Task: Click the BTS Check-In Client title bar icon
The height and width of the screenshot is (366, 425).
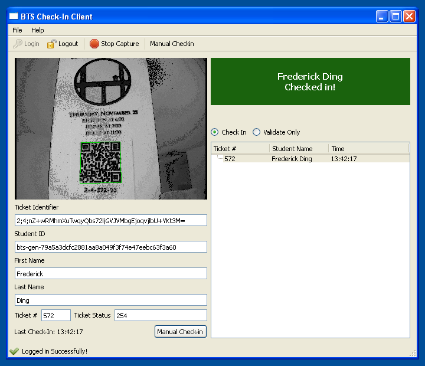Action: click(14, 17)
